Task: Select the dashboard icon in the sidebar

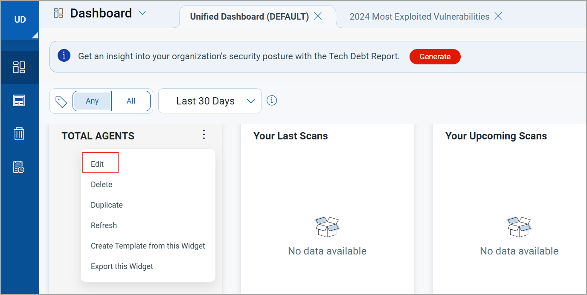Action: 19,67
